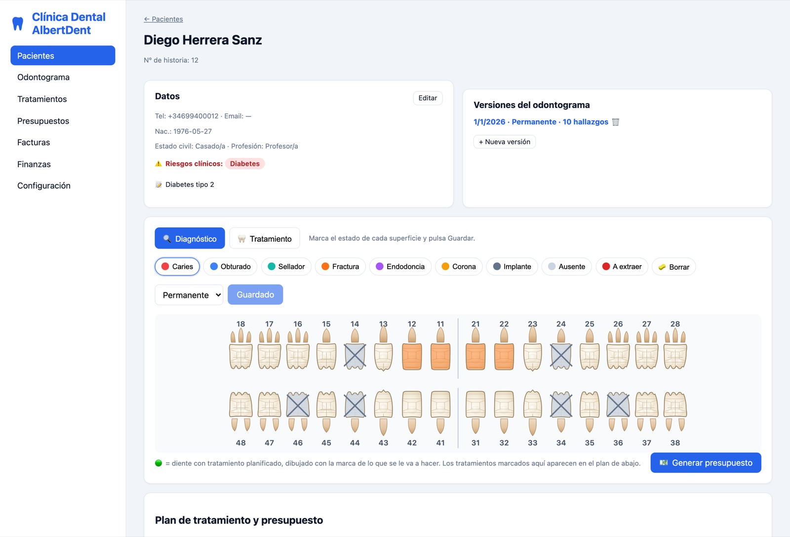790x537 pixels.
Task: Open Configuración in the sidebar
Action: point(63,186)
